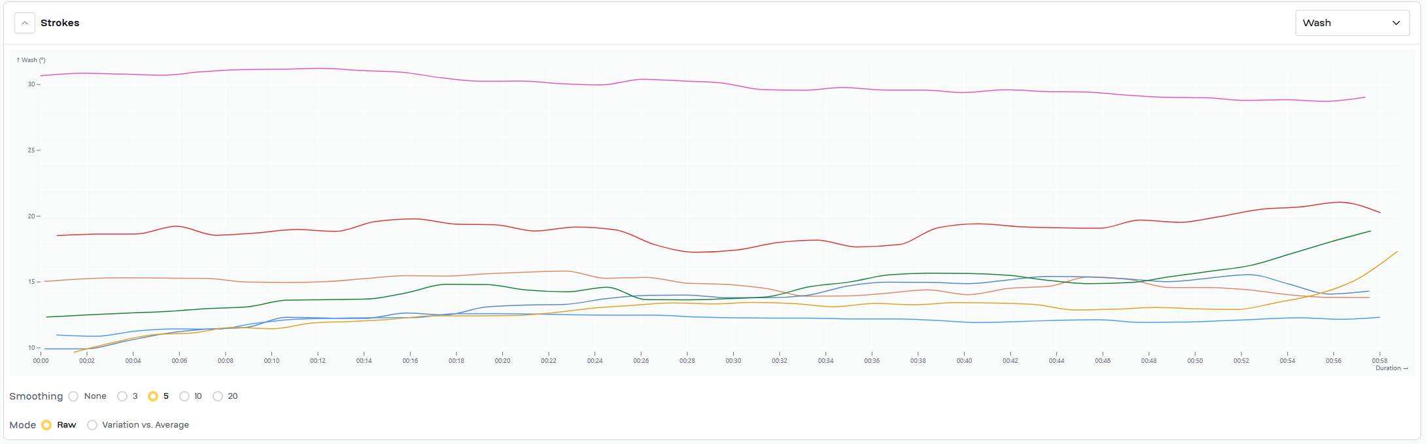The image size is (1427, 444).
Task: Click the 30 value on the Y-axis
Action: [x=31, y=84]
